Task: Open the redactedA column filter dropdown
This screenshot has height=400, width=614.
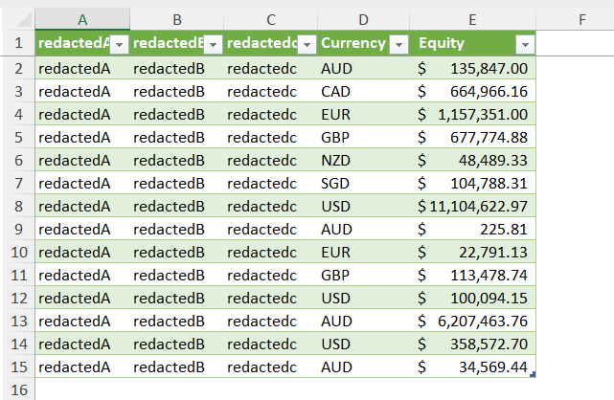Action: [x=119, y=44]
